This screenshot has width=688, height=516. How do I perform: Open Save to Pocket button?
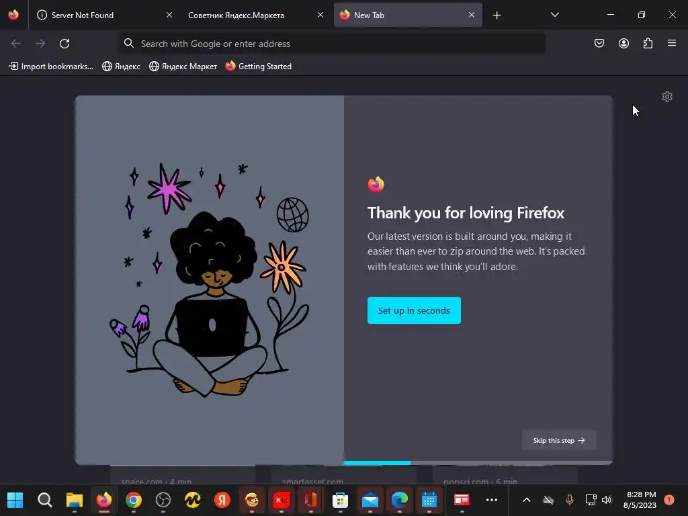pos(599,43)
